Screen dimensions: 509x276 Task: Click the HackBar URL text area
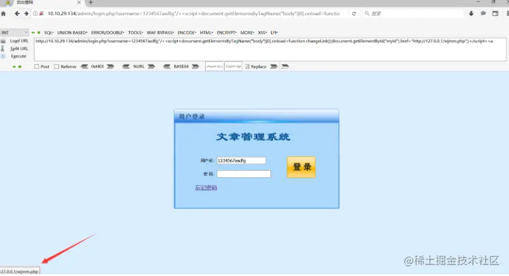click(270, 49)
